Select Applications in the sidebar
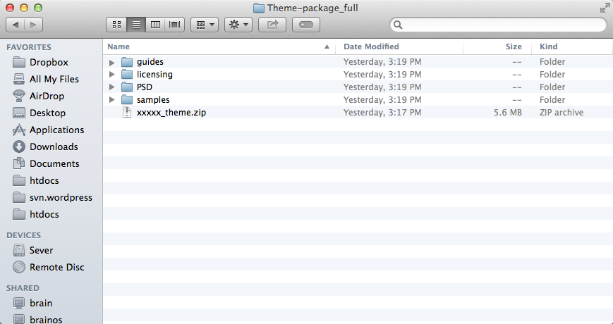Image resolution: width=613 pixels, height=324 pixels. 56,130
